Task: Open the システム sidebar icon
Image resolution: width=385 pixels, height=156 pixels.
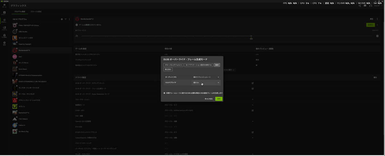Action: pos(4,28)
